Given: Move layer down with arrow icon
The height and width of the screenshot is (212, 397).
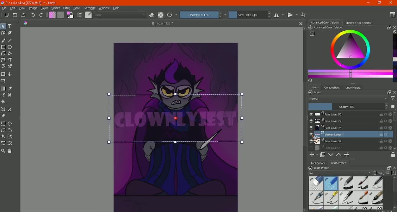Looking at the screenshot, I should [331, 155].
